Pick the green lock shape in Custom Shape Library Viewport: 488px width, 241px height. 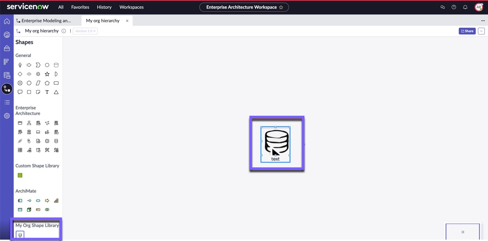coord(20,175)
